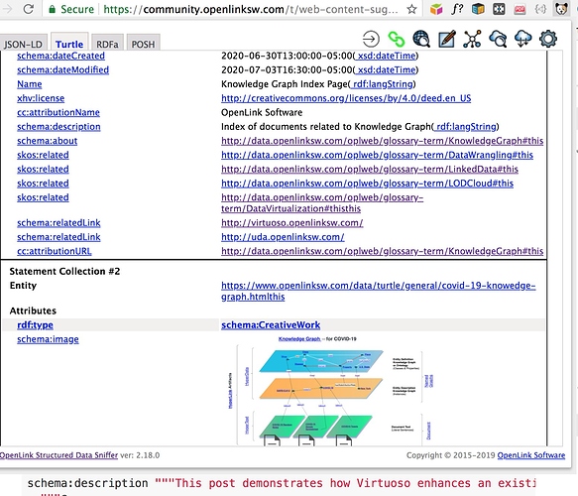Click the rdf:type property link
This screenshot has width=578, height=496.
(x=35, y=325)
